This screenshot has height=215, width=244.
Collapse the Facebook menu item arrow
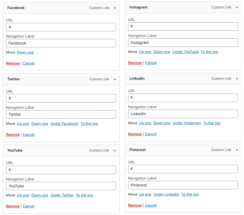coord(115,8)
